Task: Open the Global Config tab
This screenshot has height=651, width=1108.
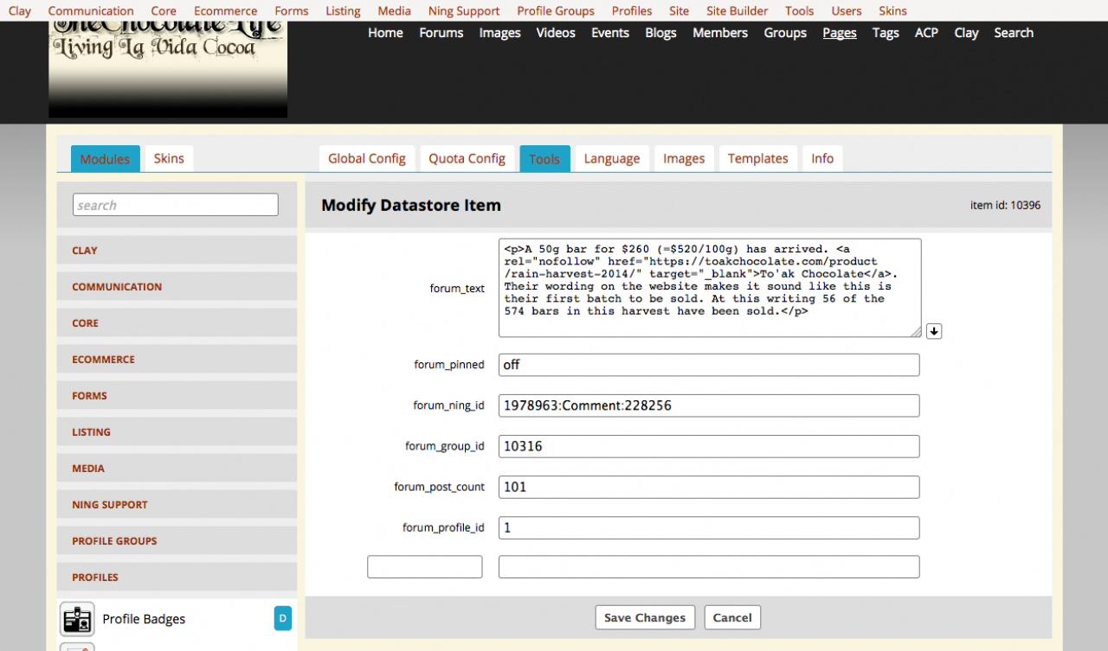Action: [x=367, y=158]
